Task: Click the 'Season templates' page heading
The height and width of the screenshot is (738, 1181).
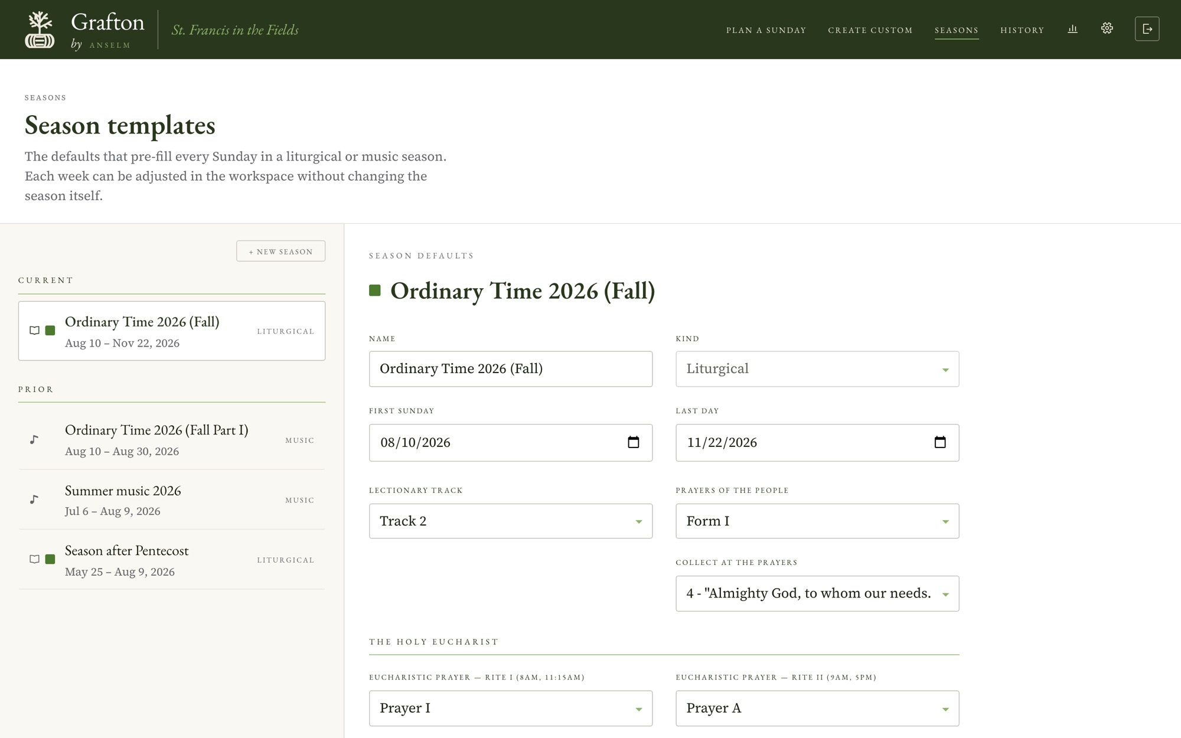Action: [x=120, y=125]
